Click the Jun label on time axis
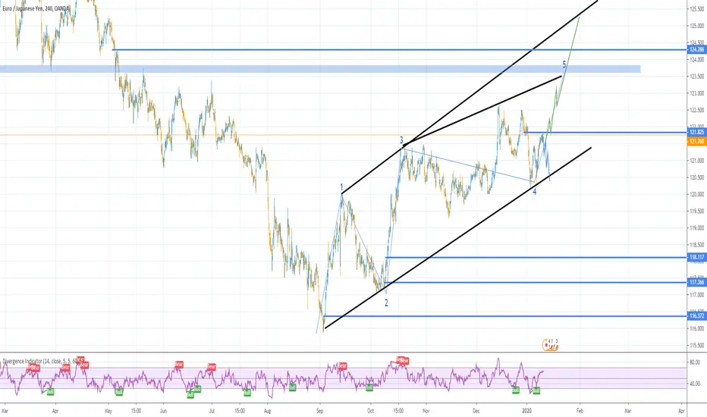707x417 pixels. pos(164,411)
